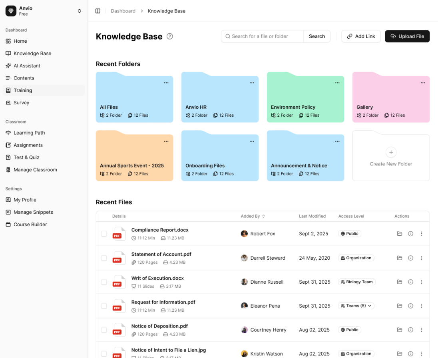Show info for Statement of Account.pdf
Image resolution: width=438 pixels, height=358 pixels.
click(x=410, y=258)
